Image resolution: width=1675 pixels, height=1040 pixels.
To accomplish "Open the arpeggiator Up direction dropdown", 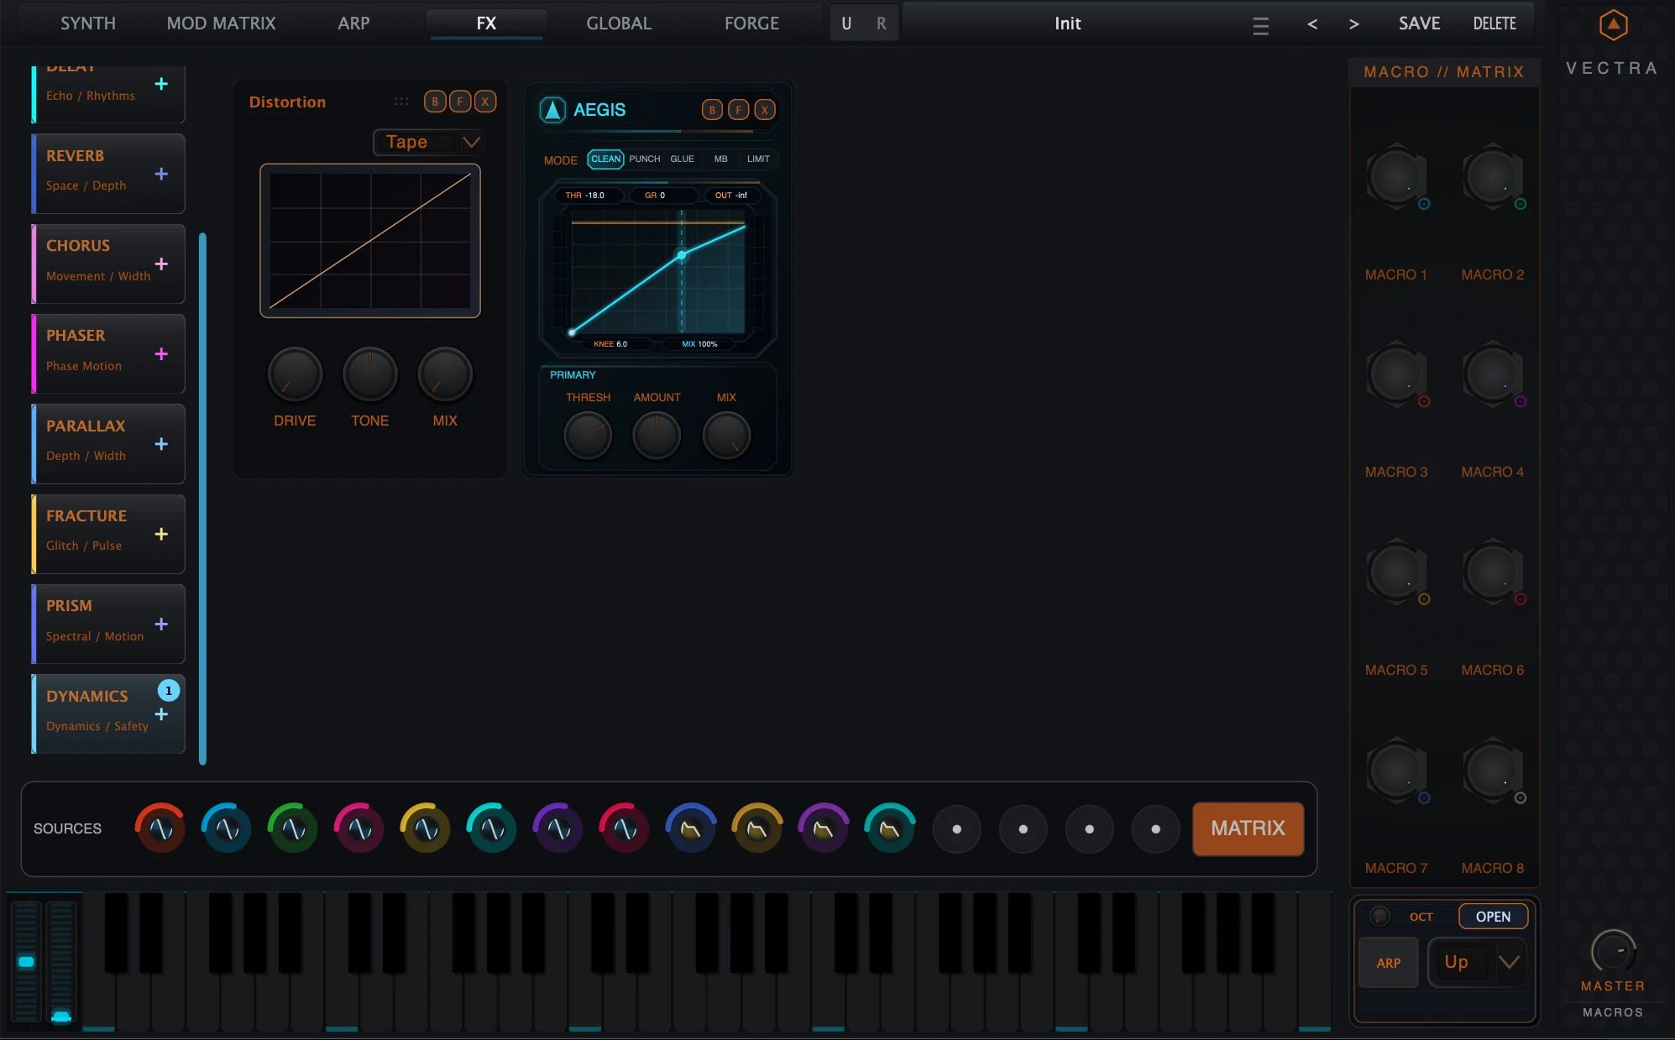I will (1477, 962).
